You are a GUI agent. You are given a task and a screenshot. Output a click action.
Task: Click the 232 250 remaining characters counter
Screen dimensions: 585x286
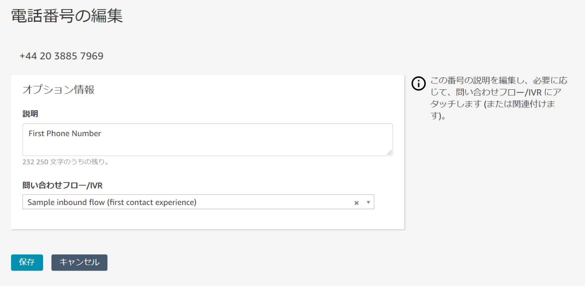tap(66, 162)
